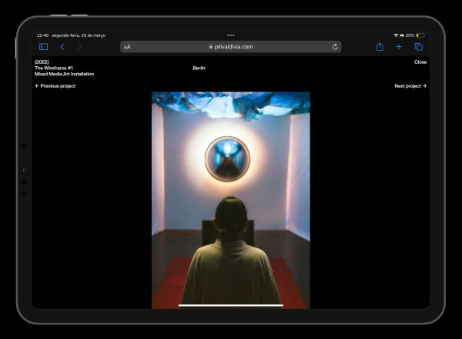Show the tab overview

[418, 47]
